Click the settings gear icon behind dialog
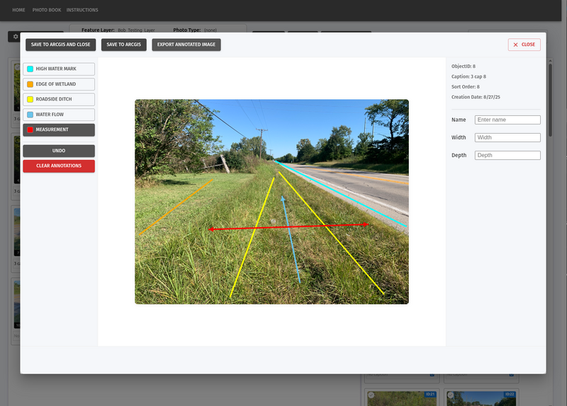This screenshot has height=406, width=567. (x=16, y=37)
